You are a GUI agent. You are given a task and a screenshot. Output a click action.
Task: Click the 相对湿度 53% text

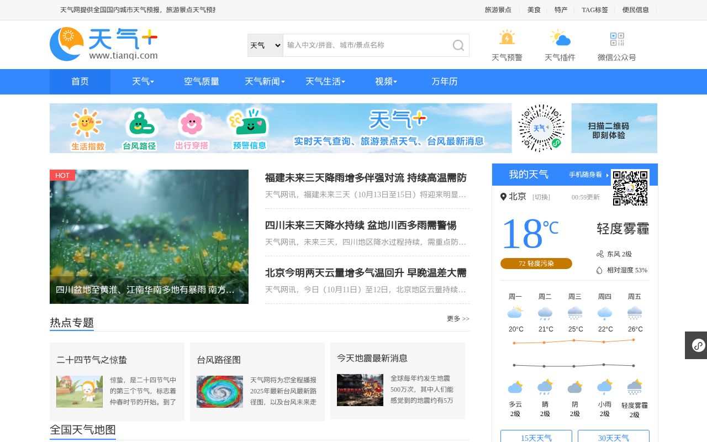627,270
